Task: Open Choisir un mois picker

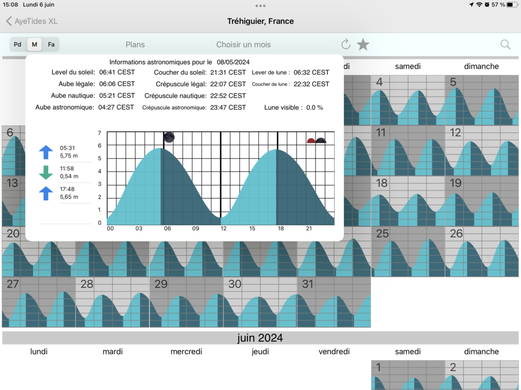Action: [244, 45]
